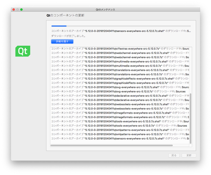Select the qtimageformats .7z line without sha1
The height and width of the screenshot is (175, 211).
(x=120, y=117)
